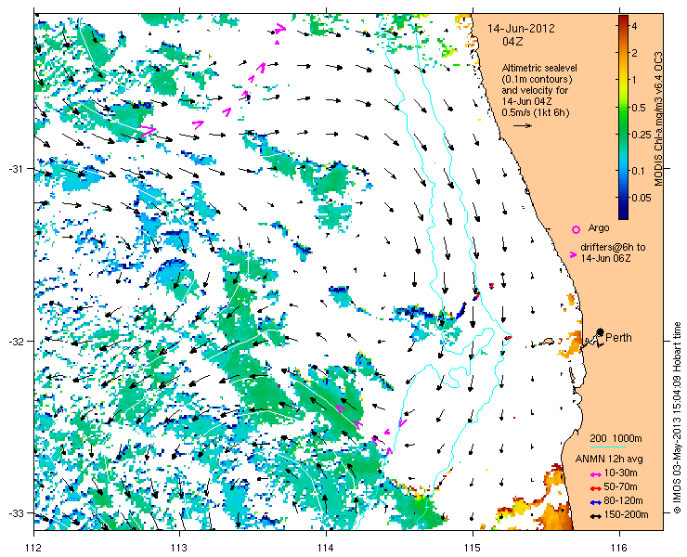The height and width of the screenshot is (557, 687).
Task: Click the dark blue bottom of color bar
Action: tap(623, 214)
